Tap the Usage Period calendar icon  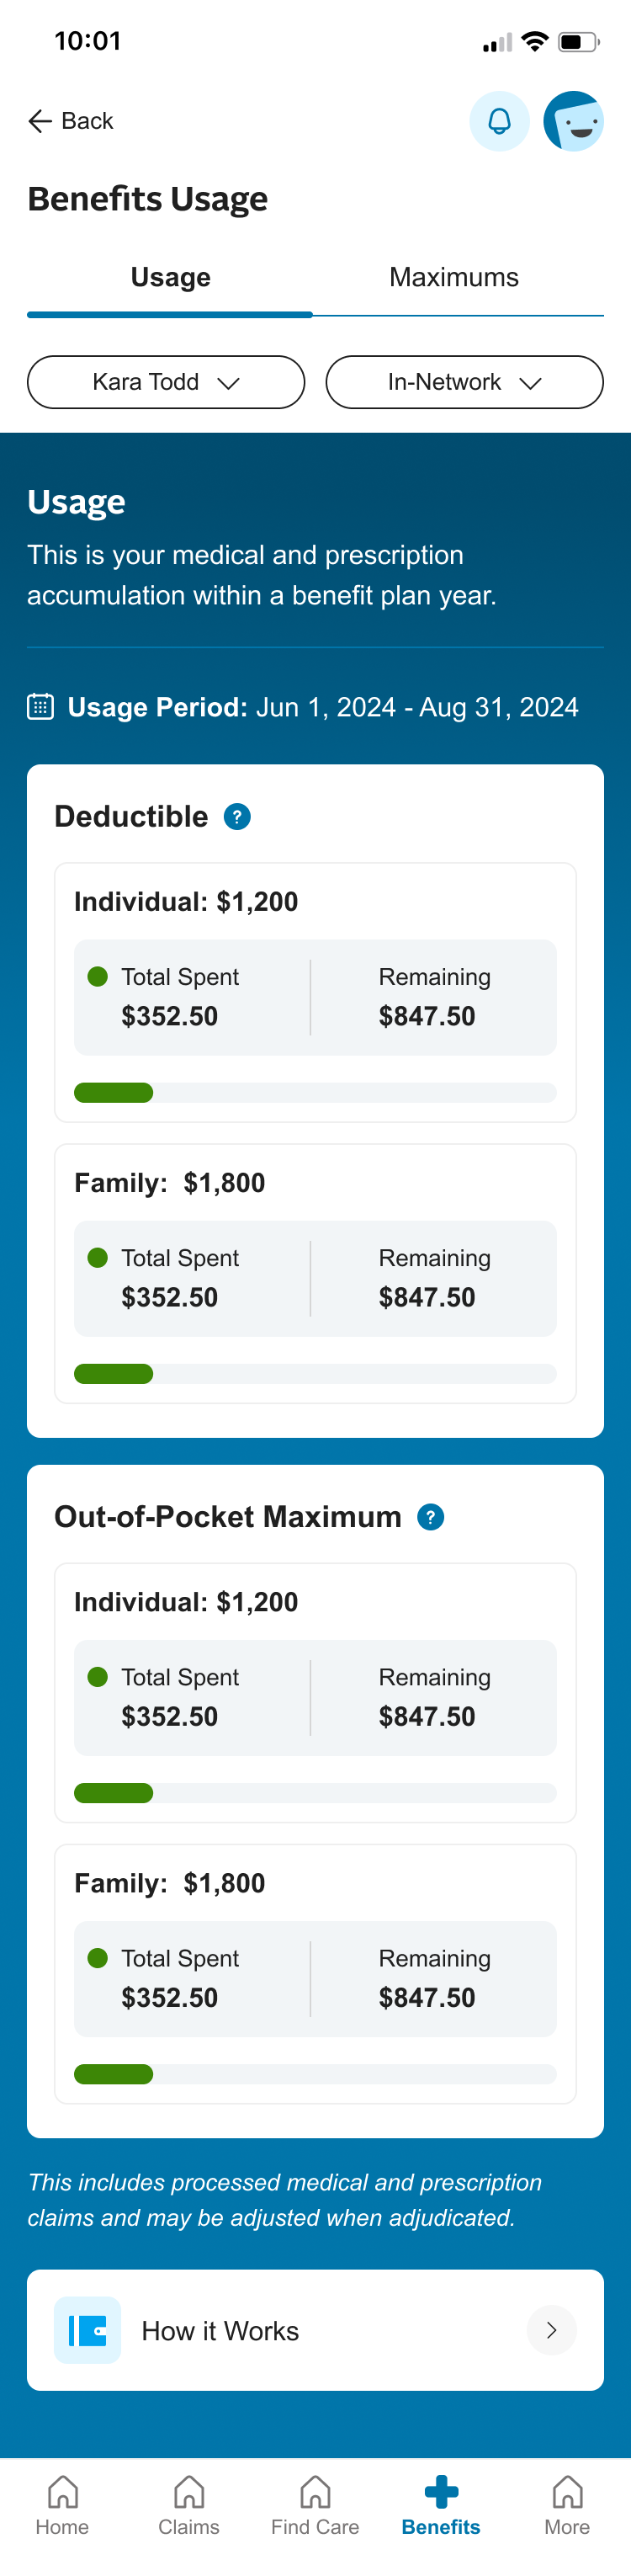tap(40, 707)
